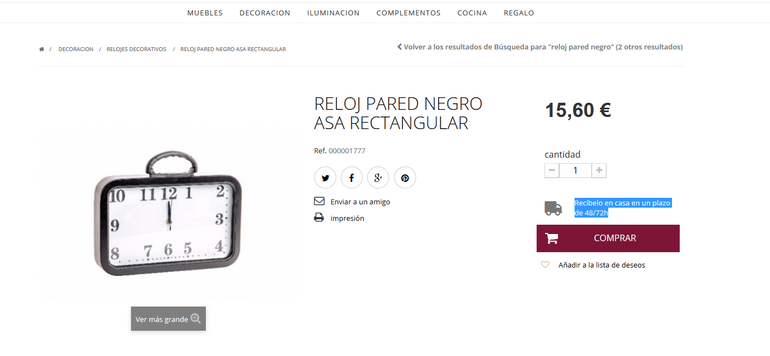Screen dimensions: 770x356
Task: Increase quantity with plus button
Action: (599, 170)
